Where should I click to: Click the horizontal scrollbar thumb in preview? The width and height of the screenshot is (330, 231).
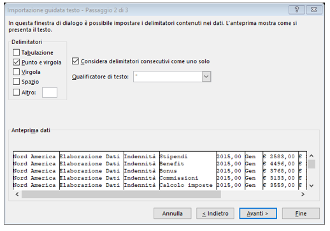tap(121, 194)
